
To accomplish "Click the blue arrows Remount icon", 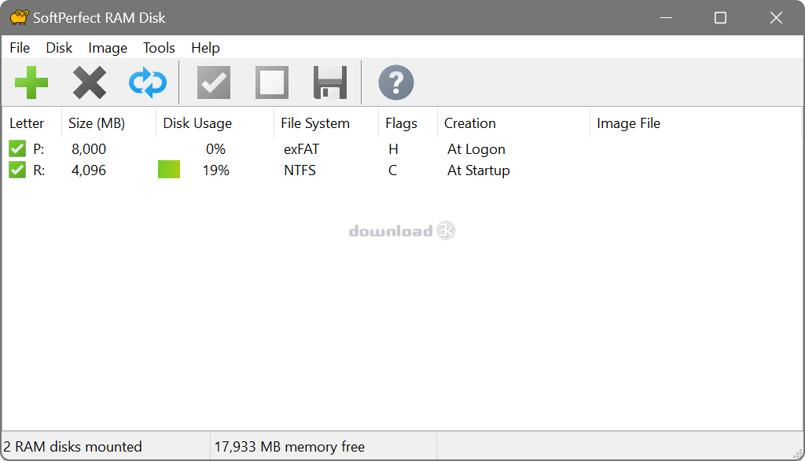I will pos(148,82).
